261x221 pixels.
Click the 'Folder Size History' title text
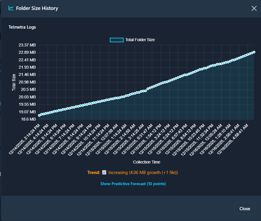pyautogui.click(x=37, y=8)
